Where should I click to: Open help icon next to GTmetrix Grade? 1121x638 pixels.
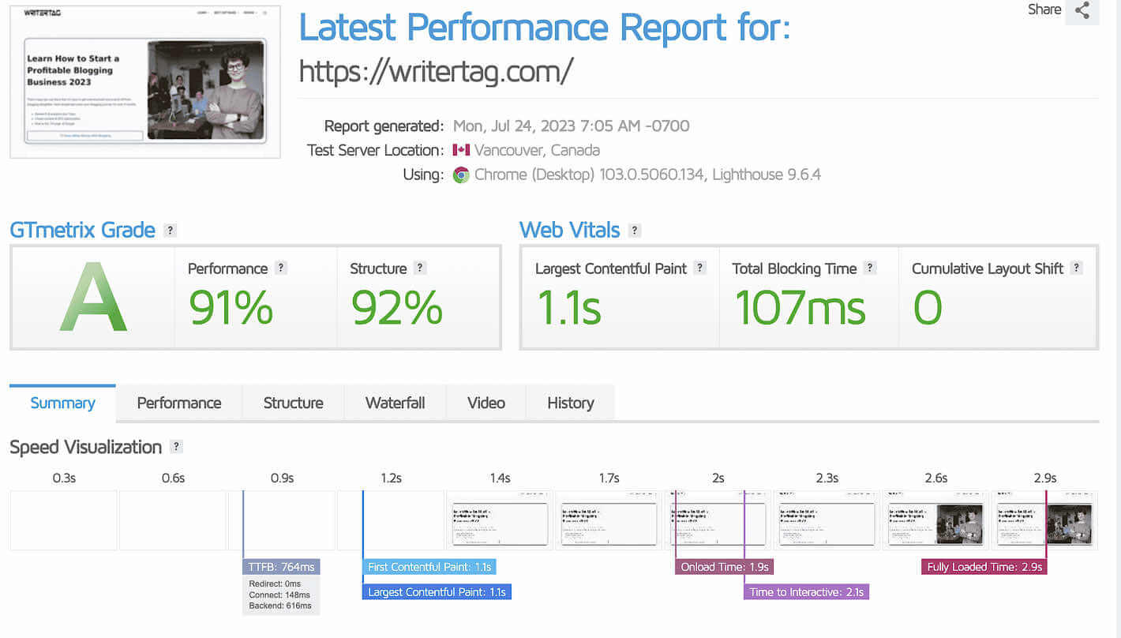(x=170, y=231)
